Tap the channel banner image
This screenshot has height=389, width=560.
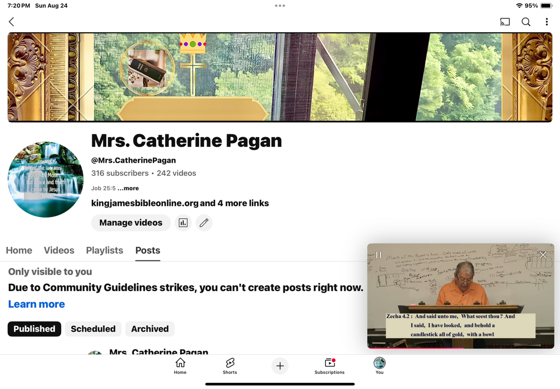coord(280,77)
